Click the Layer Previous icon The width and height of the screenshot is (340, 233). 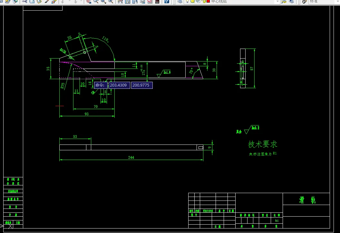(x=291, y=2)
